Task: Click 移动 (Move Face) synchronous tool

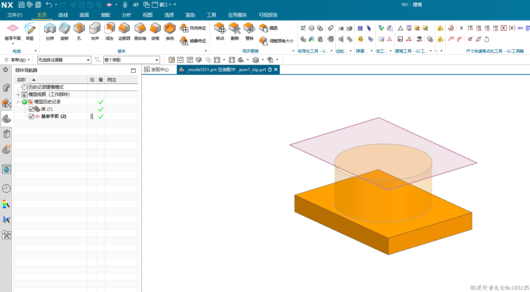Action: point(220,31)
